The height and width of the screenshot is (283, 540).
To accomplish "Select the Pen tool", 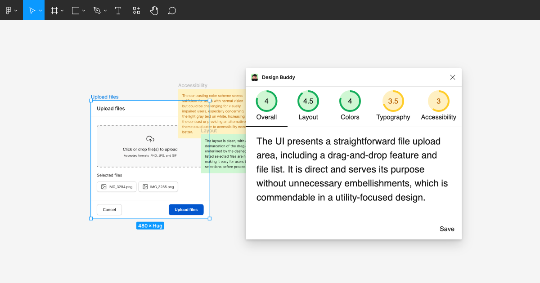I will 97,10.
